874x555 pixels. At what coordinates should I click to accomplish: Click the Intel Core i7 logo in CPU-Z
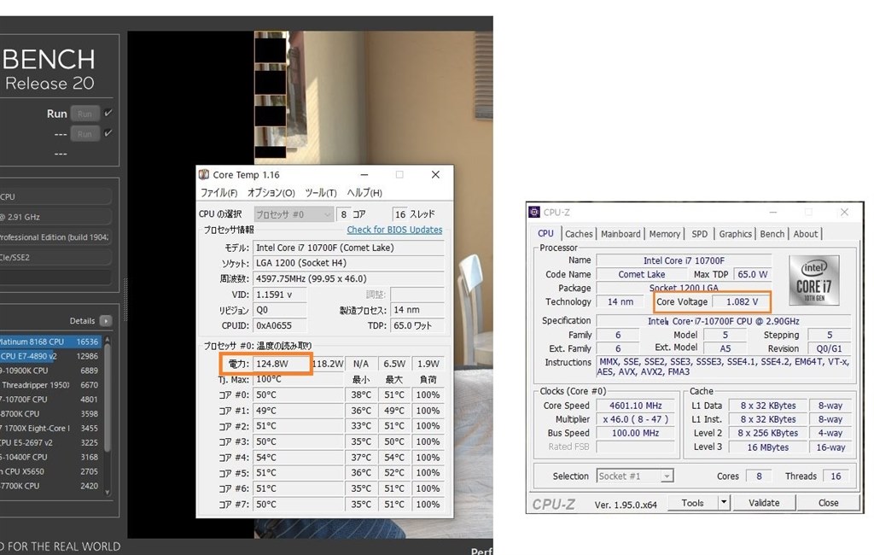coord(813,280)
